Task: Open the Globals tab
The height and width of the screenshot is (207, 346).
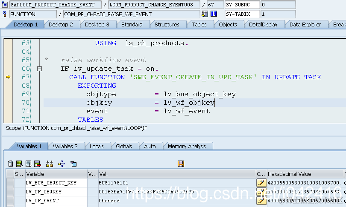Action: tap(124, 146)
